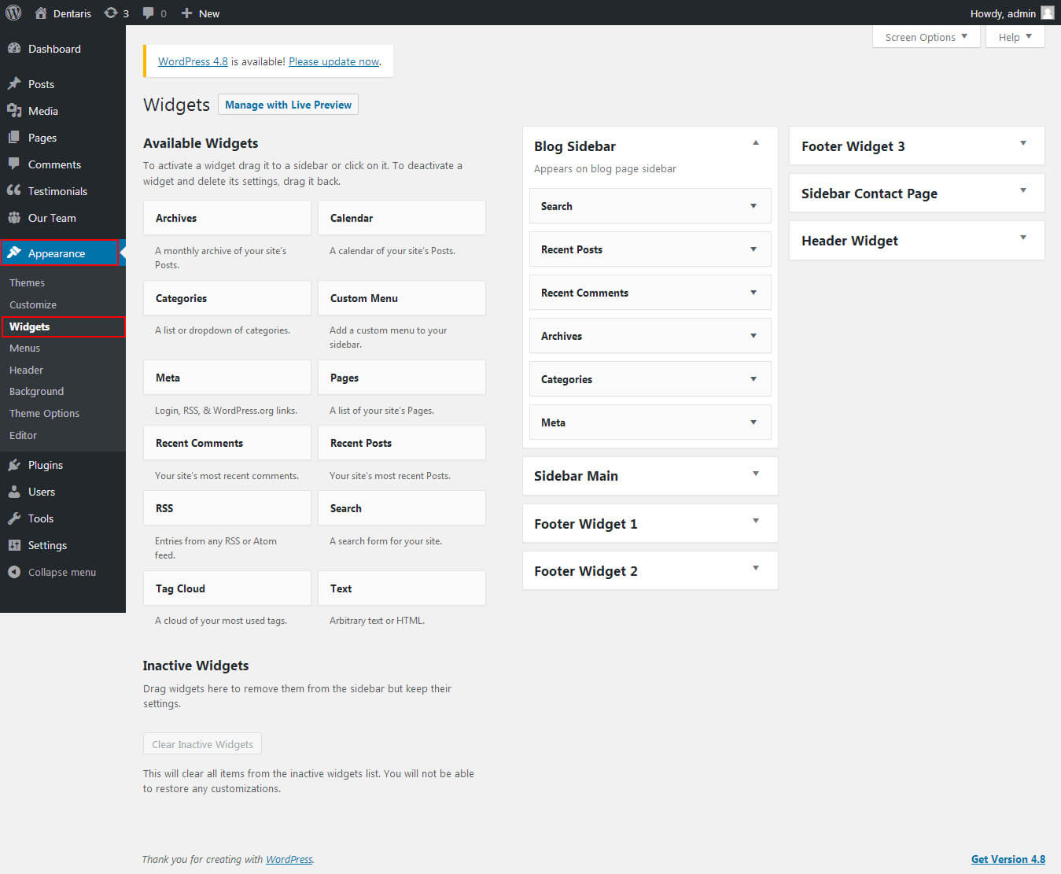Select the Calendar available widget

(402, 218)
